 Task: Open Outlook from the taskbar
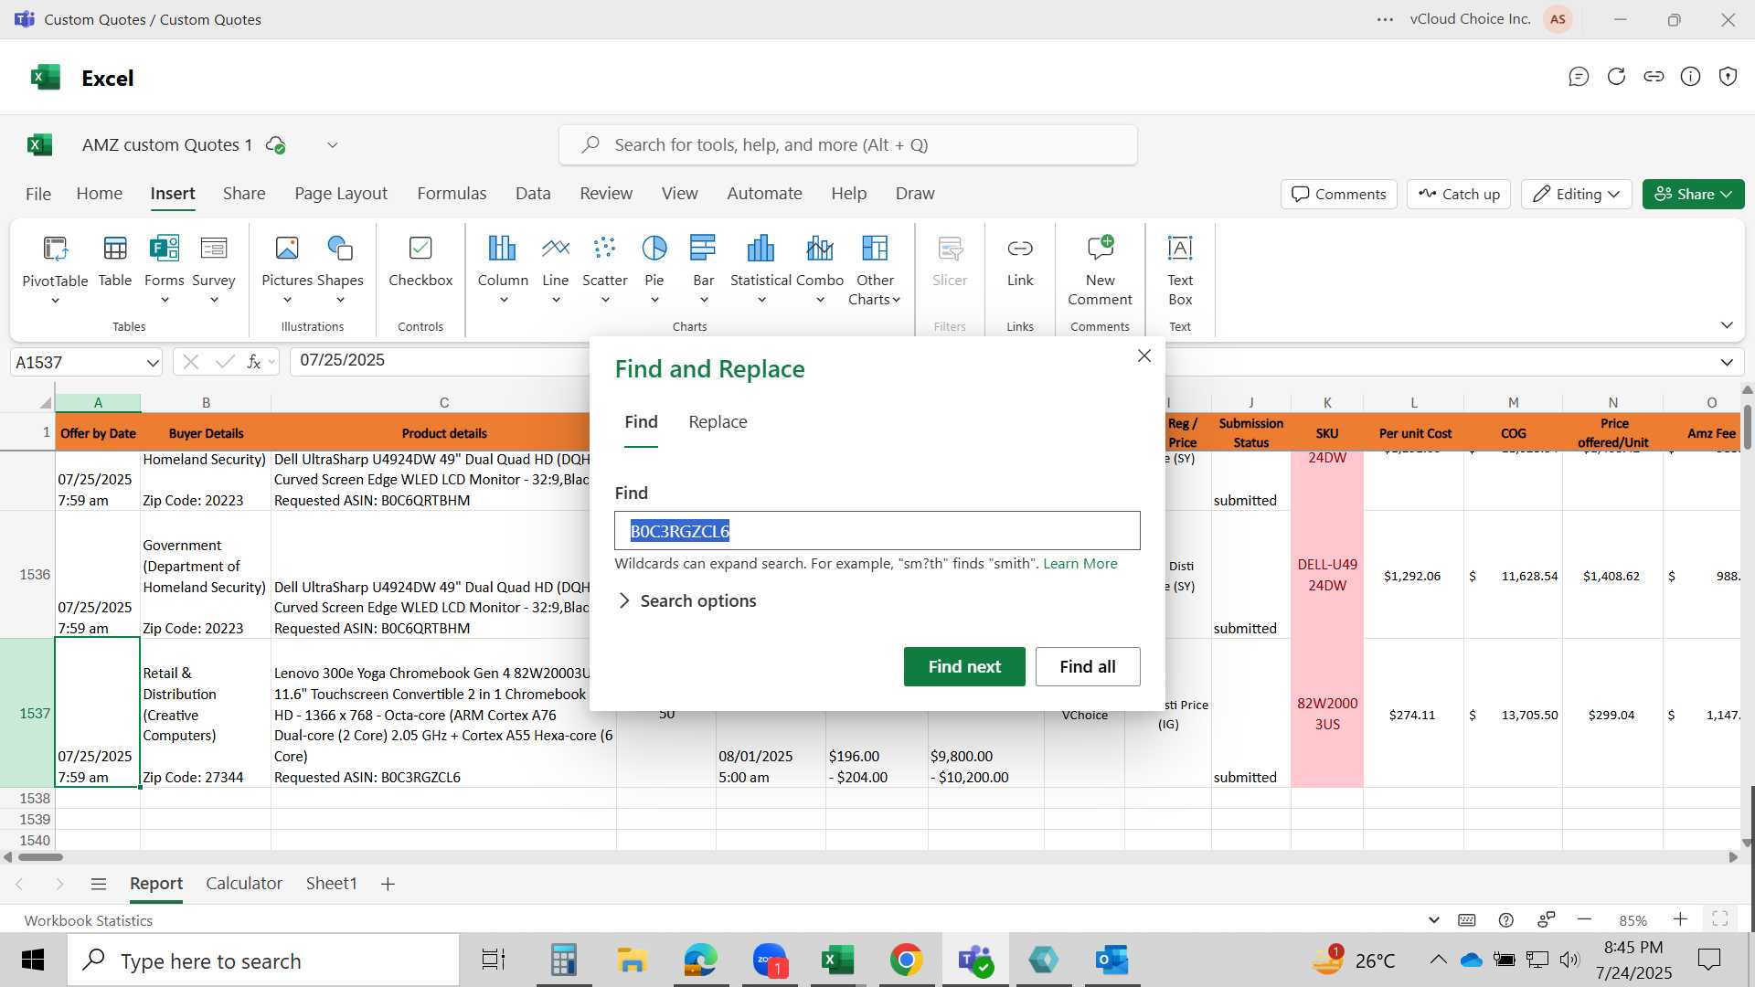(x=1112, y=960)
